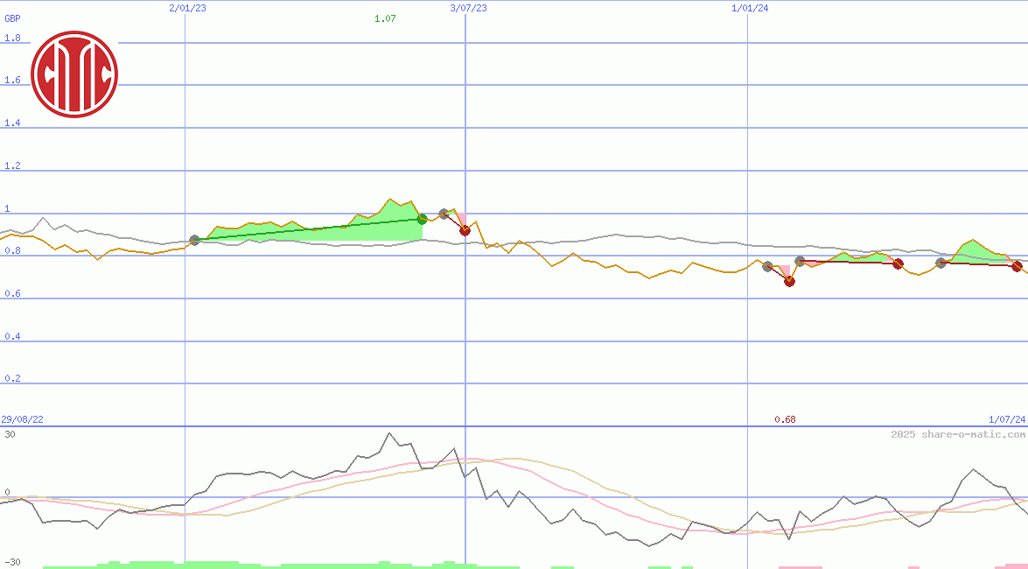Click the red 0.68 low value
Viewport: 1028px width, 569px height.
(x=785, y=419)
